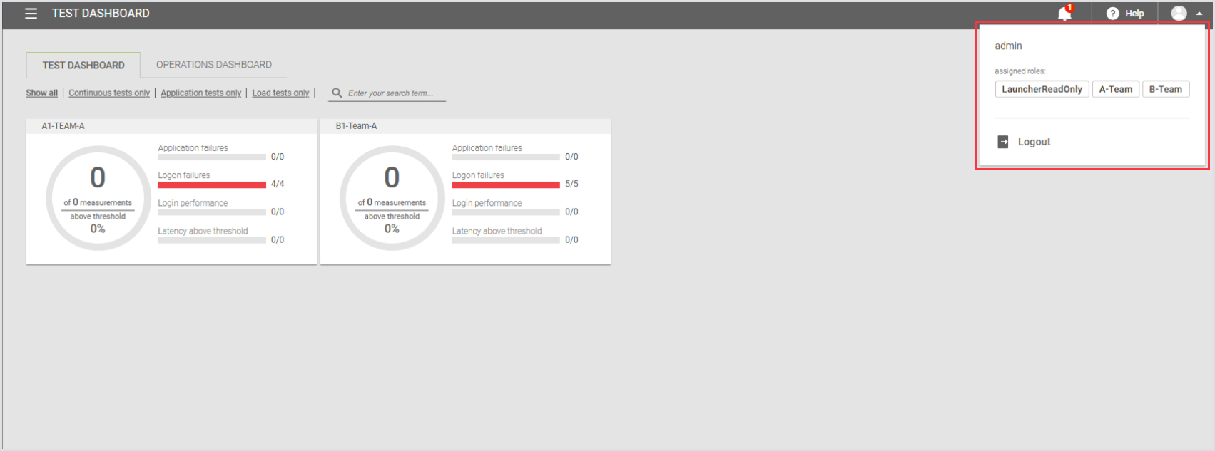This screenshot has height=451, width=1215.
Task: Click the Logout text in user menu
Action: click(1034, 142)
